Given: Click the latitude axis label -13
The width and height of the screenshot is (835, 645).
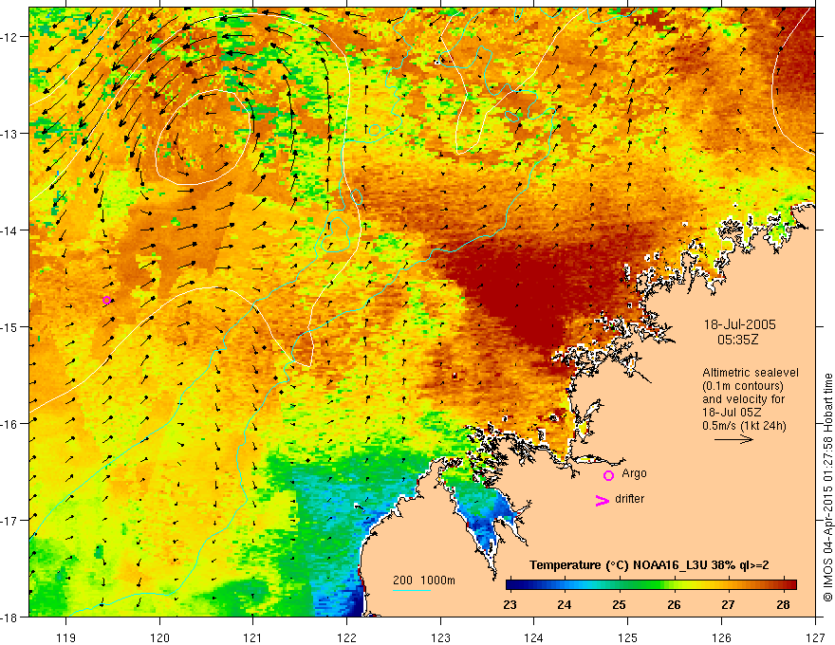Looking at the screenshot, I should point(10,134).
